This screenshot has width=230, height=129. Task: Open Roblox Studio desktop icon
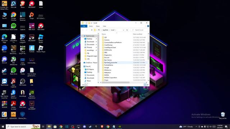[41, 39]
